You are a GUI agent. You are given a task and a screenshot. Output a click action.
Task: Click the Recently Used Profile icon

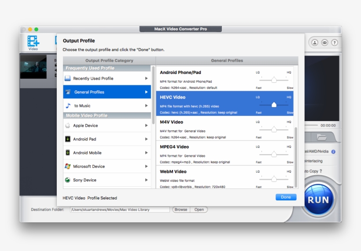coord(68,78)
